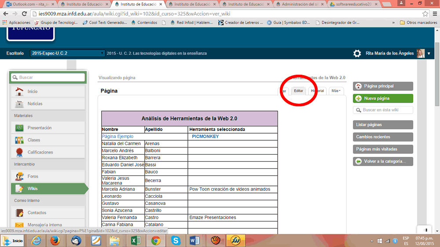The height and width of the screenshot is (247, 440).
Task: Bookmark this page with the star icon
Action: (x=425, y=14)
